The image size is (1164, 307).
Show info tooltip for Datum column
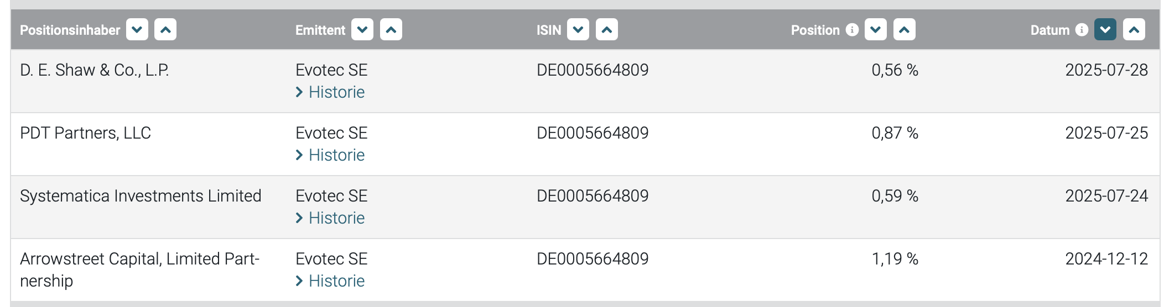[1082, 30]
